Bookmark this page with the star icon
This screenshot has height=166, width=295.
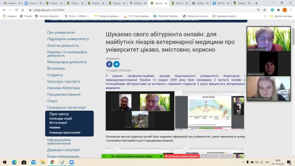pyautogui.click(x=265, y=10)
